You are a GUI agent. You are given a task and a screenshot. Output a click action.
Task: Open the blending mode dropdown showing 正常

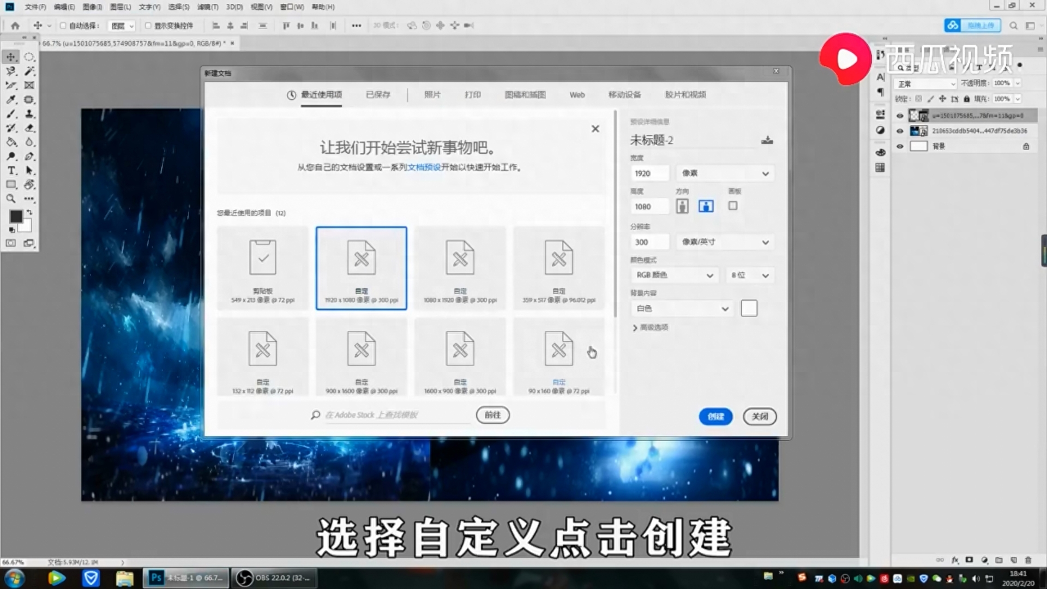click(x=925, y=83)
